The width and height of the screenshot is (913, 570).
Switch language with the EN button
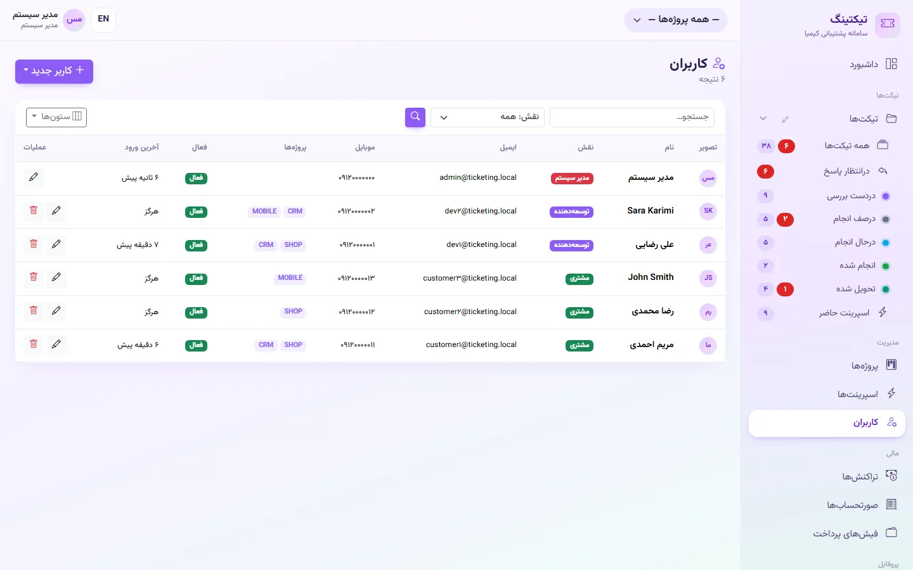[103, 20]
